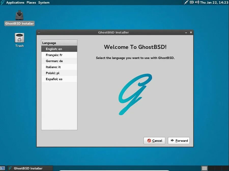Open the GhostBSD Installer desktop icon
This screenshot has height=171, width=229.
19,18
